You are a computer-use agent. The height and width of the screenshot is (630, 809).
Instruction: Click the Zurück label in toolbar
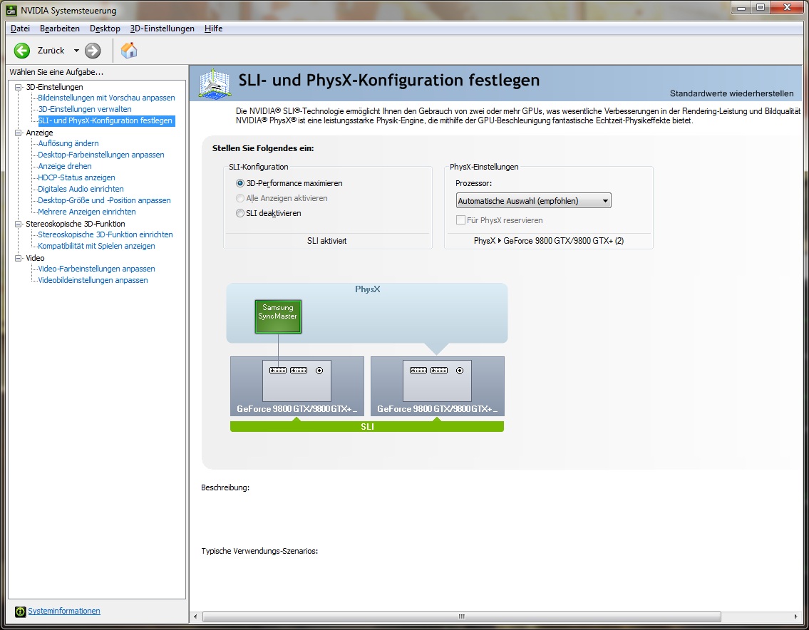click(x=51, y=51)
